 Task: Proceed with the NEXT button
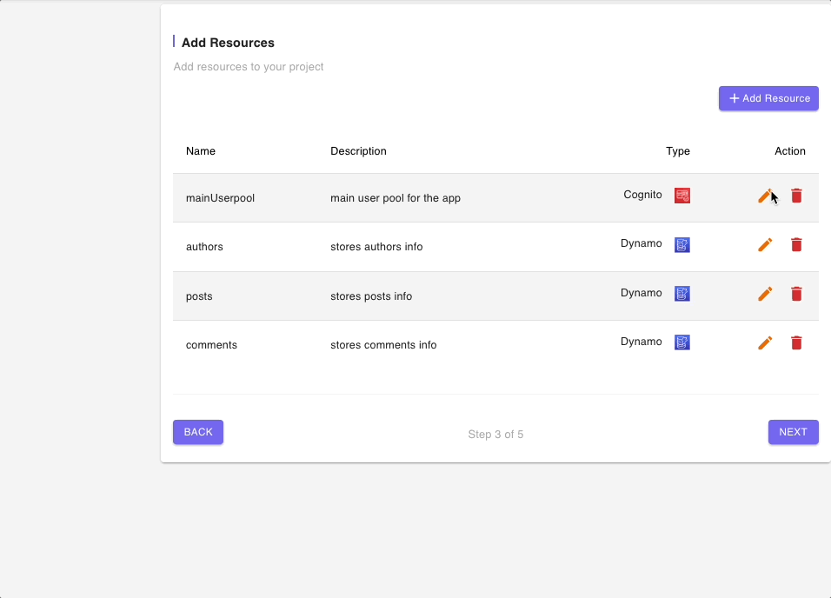[x=794, y=432]
